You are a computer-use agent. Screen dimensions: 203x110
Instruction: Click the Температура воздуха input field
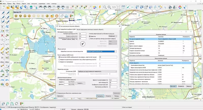[83, 34]
